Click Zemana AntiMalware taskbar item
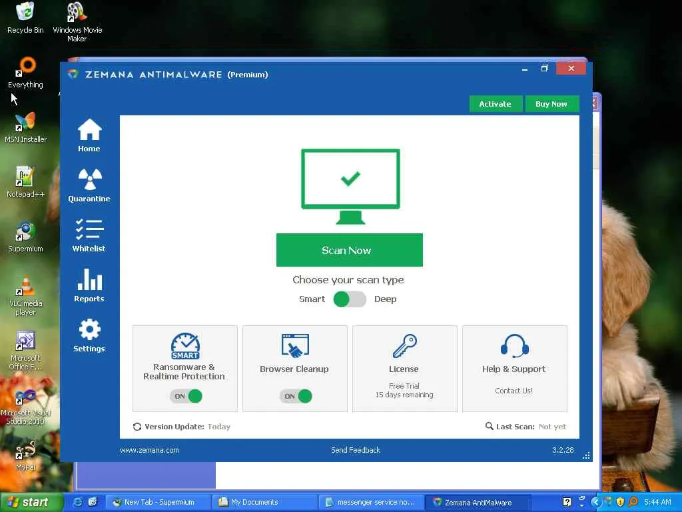682x512 pixels. 478,502
